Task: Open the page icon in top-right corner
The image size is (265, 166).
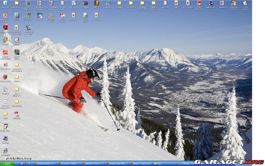Action: pos(245,3)
